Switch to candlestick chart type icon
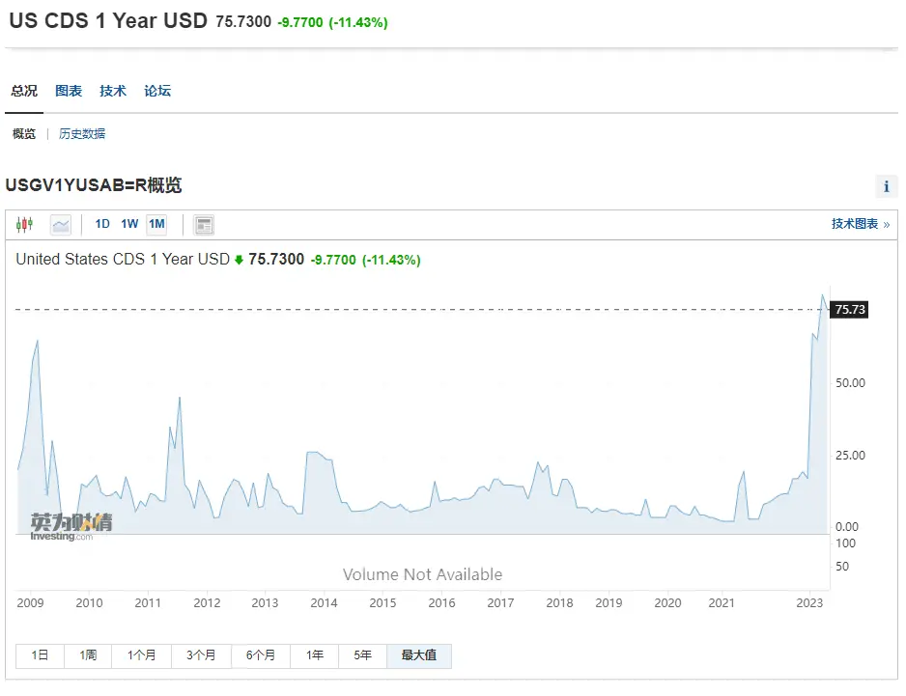This screenshot has width=906, height=696. pyautogui.click(x=24, y=224)
